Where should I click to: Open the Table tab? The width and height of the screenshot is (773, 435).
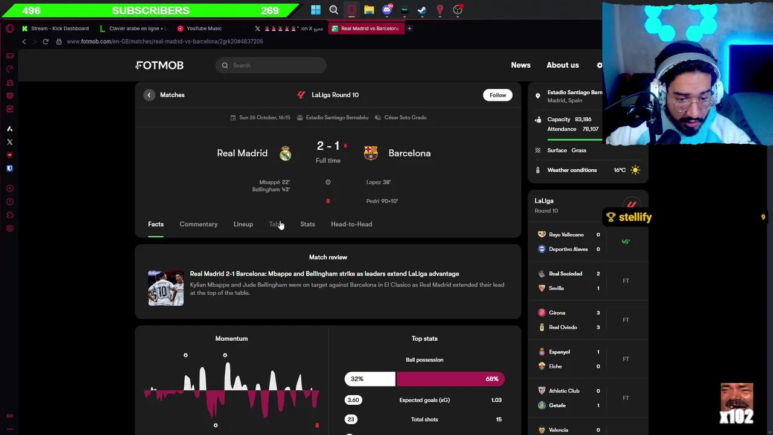[x=276, y=224]
